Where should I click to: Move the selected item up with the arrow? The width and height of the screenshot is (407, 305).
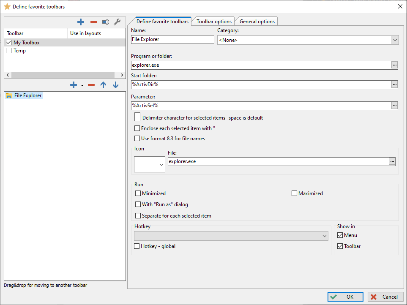[x=103, y=85]
